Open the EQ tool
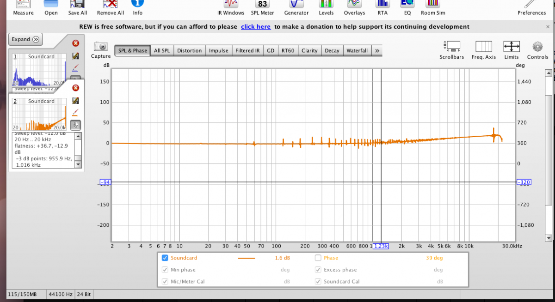Screen dimensions: 555x302 pos(407,4)
